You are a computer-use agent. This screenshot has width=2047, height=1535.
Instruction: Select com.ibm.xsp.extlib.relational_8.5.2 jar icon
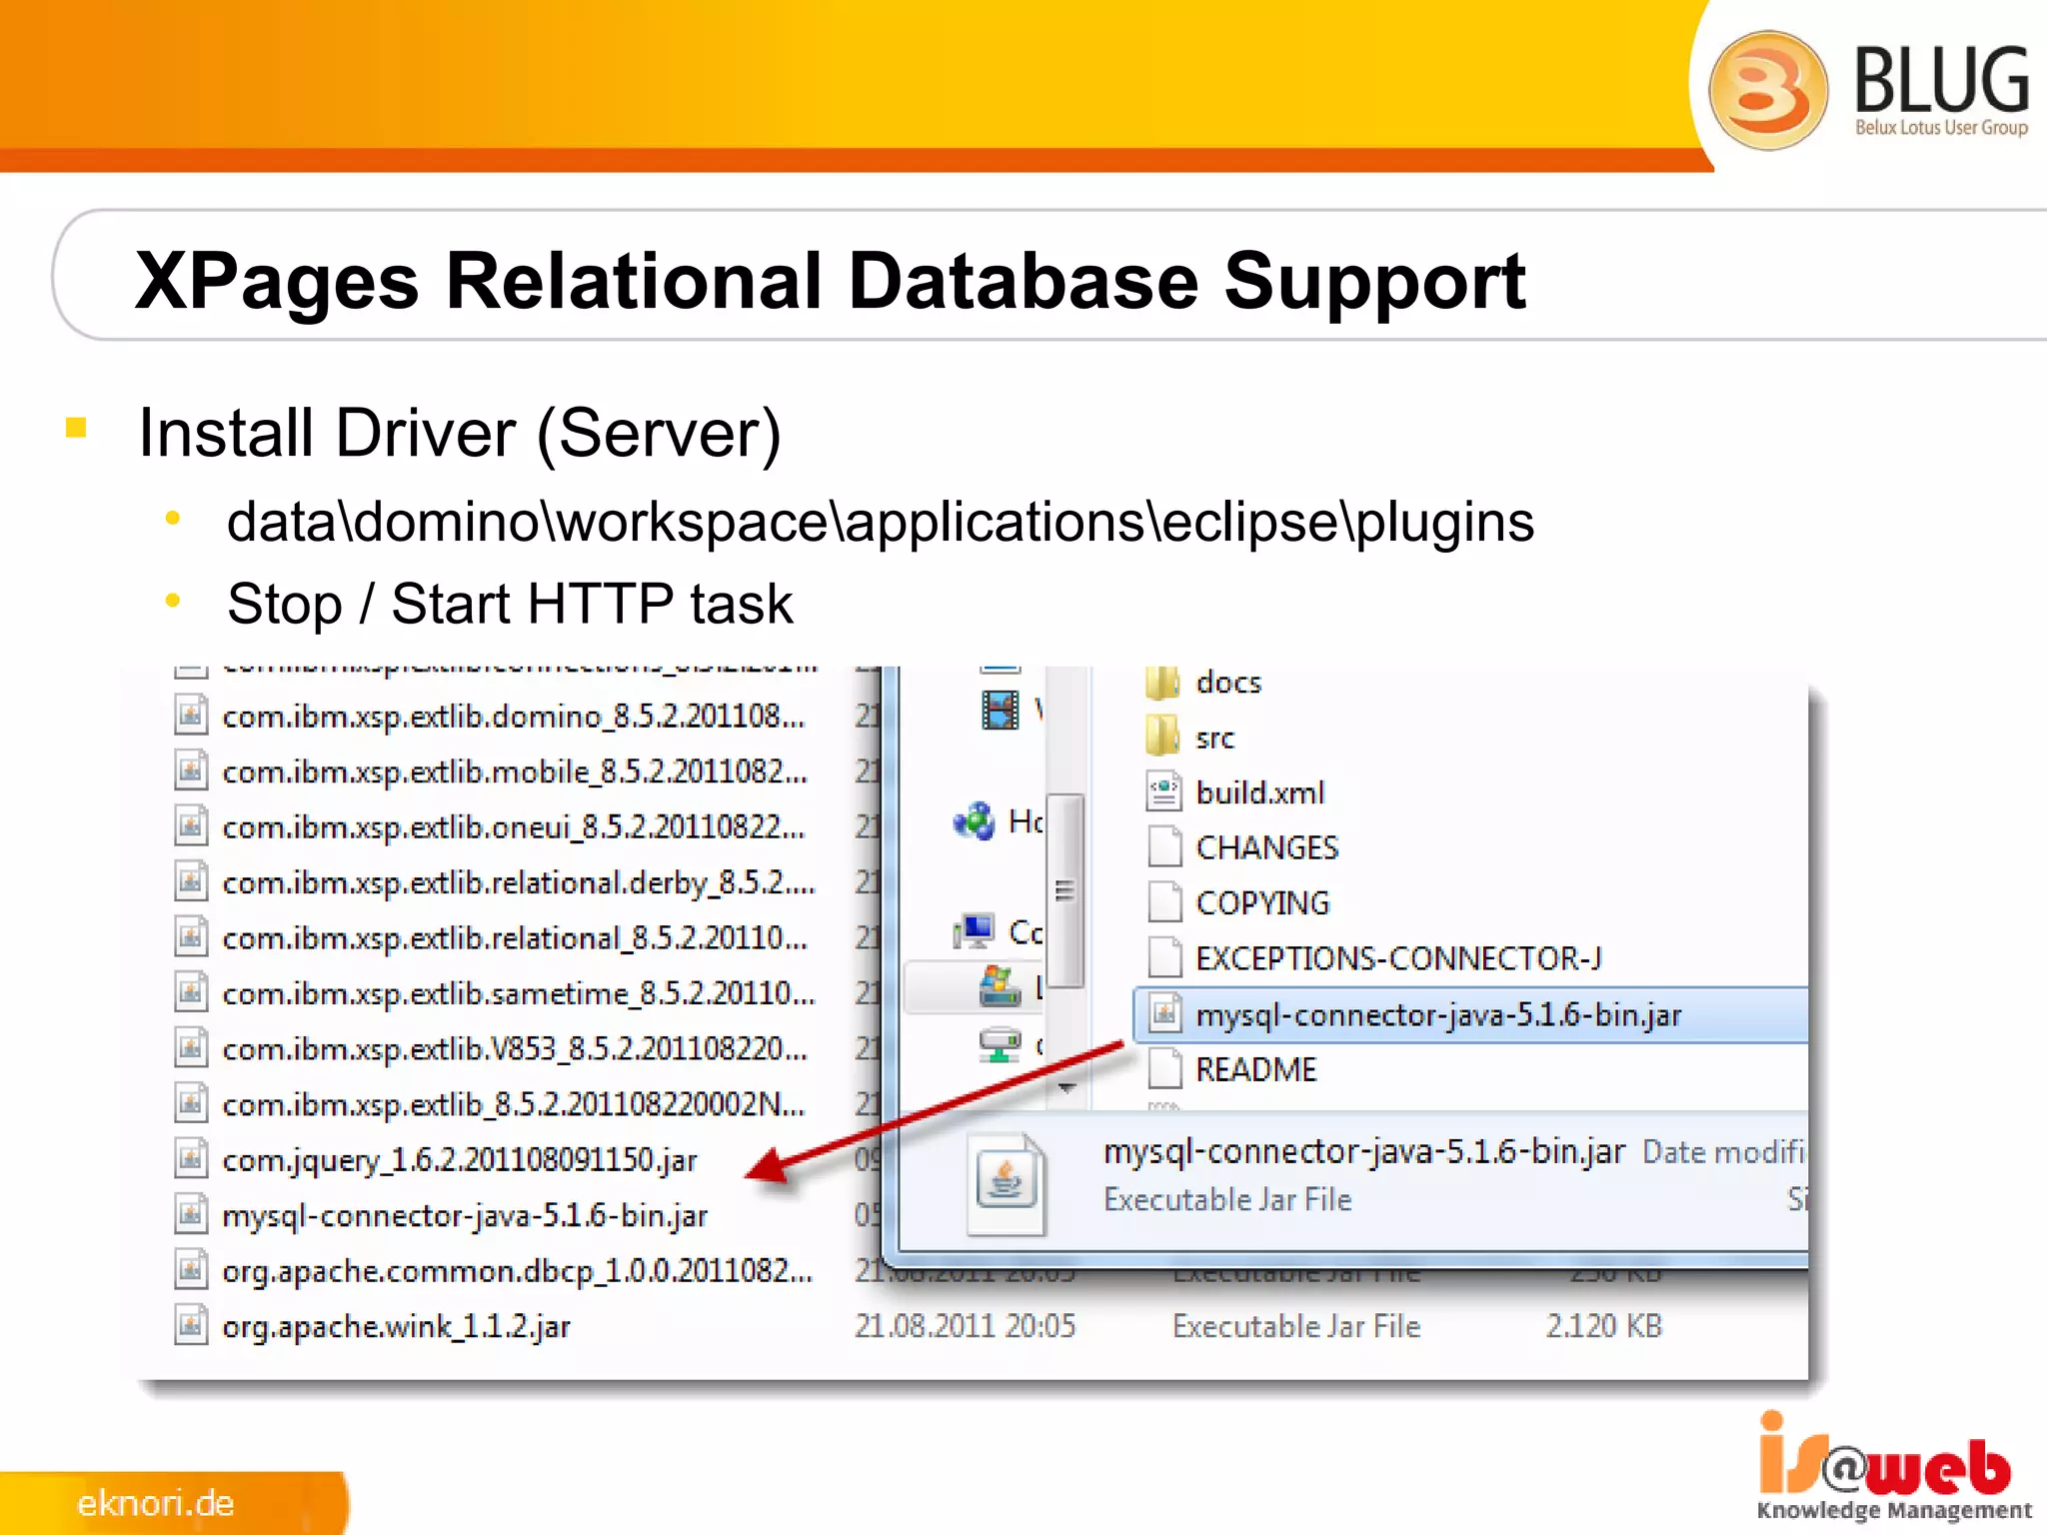click(191, 937)
